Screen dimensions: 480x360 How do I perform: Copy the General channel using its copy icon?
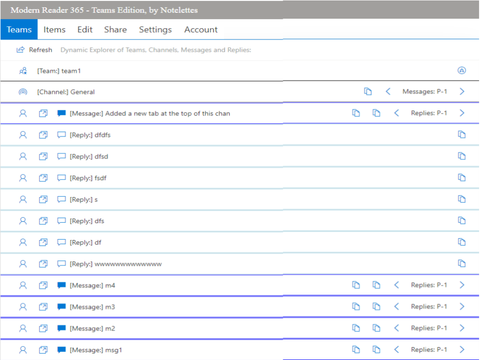point(368,91)
